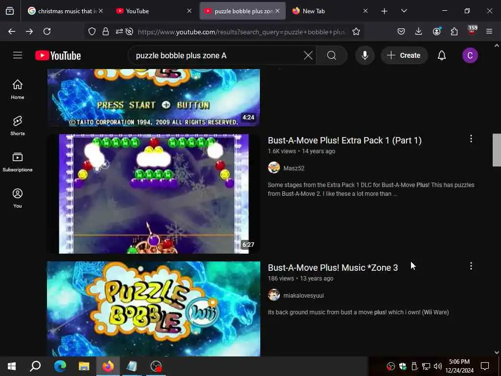Select the puzzle bobble plus zone tab
The image size is (501, 376).
pyautogui.click(x=240, y=11)
